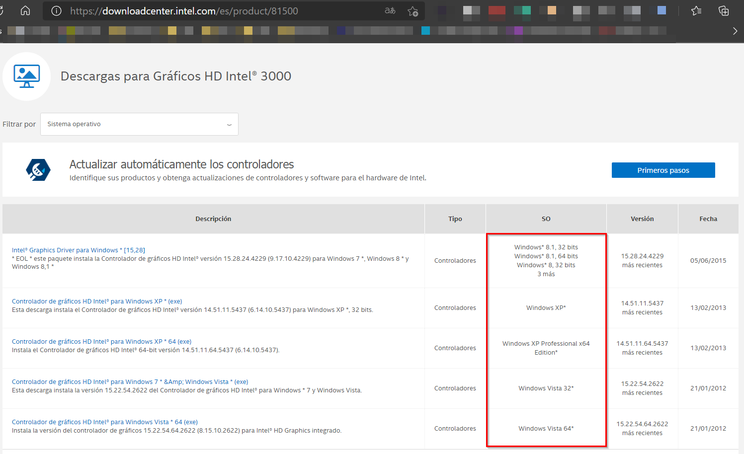Select 'Windows XP Professional x64 Edition*' cell
The image size is (744, 454).
point(546,348)
